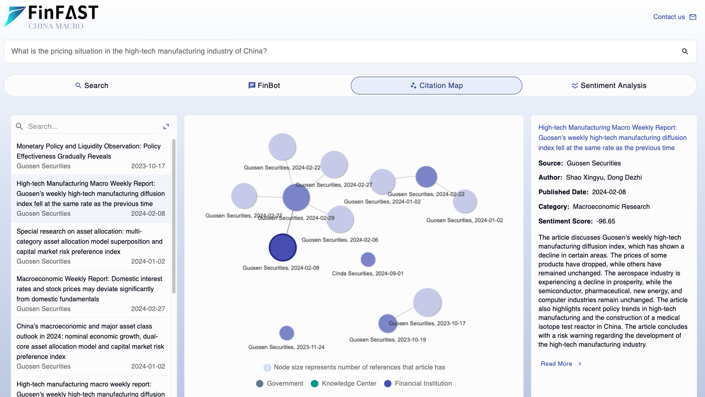Click the selected Guosen Securities 2024-02-08 node
705x397 pixels.
tap(283, 247)
